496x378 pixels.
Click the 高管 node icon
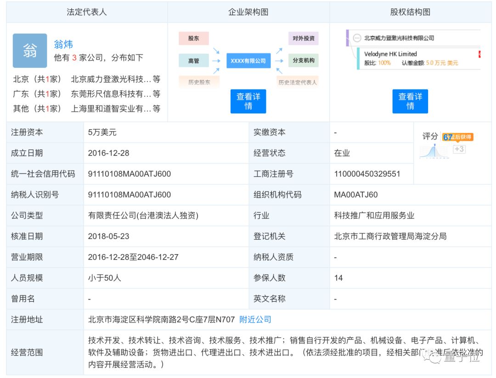tap(193, 60)
